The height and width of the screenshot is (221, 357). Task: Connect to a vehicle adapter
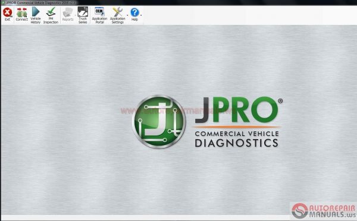coord(22,14)
